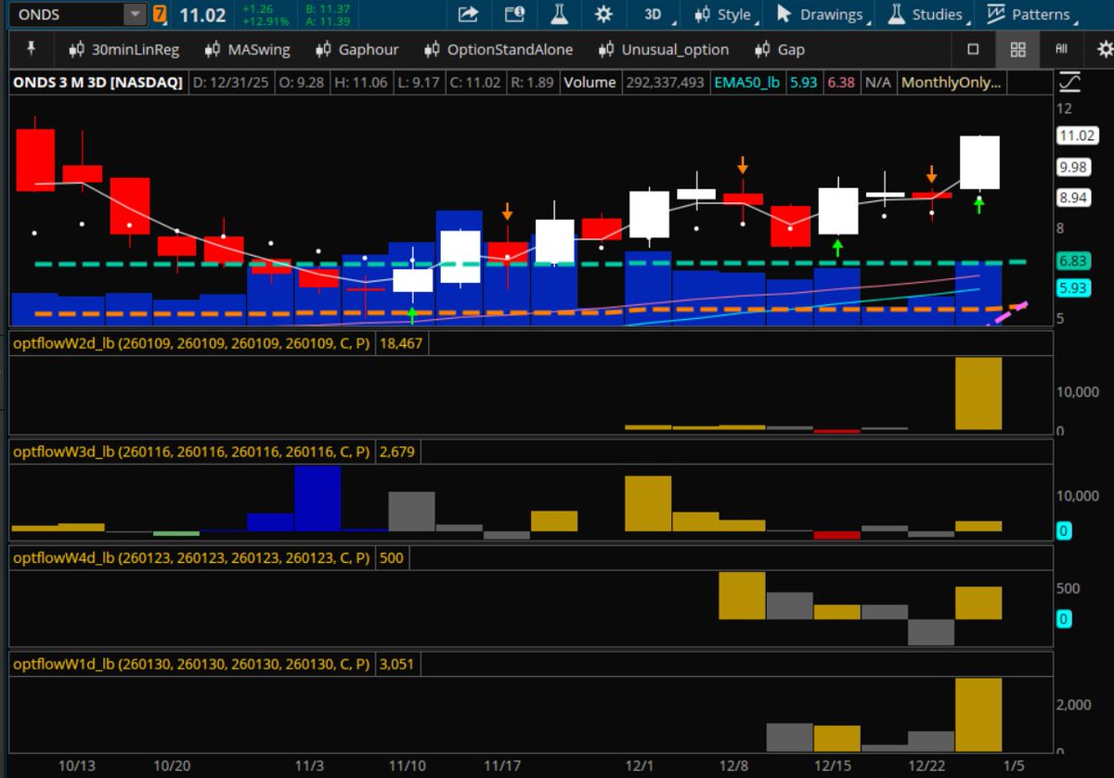Click the last white candle near 11.02
1114x778 pixels.
[x=979, y=162]
